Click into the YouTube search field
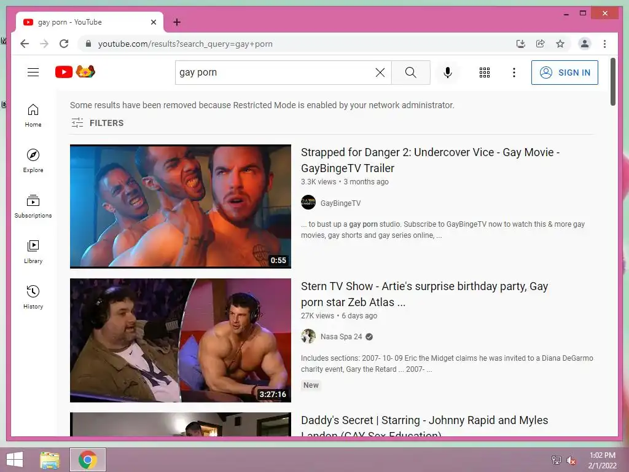 [275, 73]
